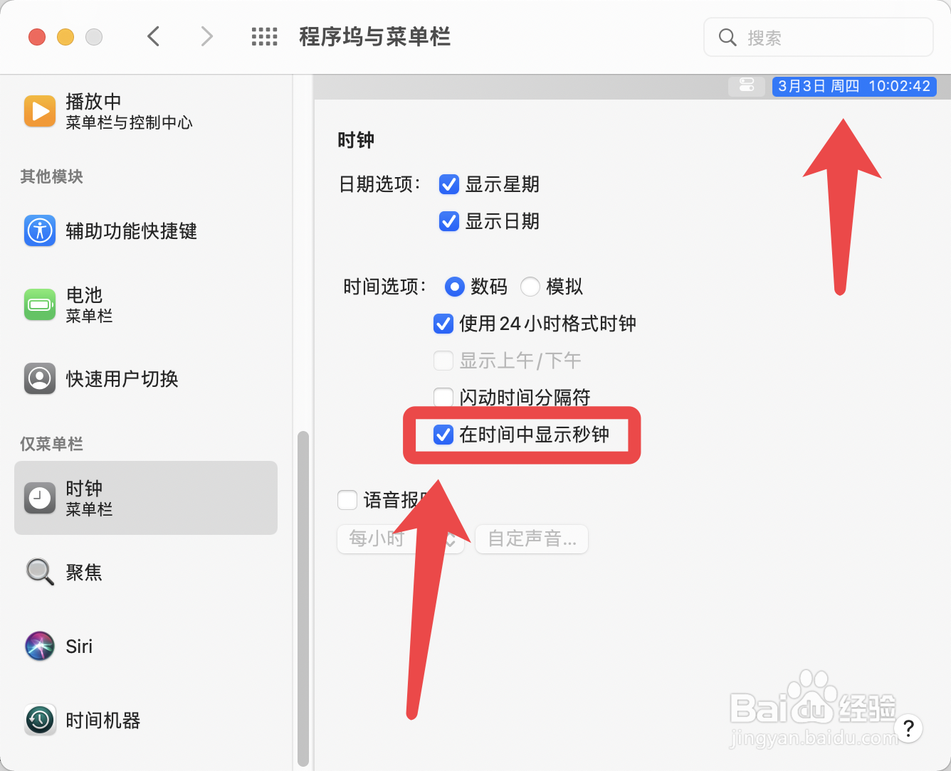Enable flashing time separators (闪动时间分隔符)
This screenshot has height=771, width=951.
pyautogui.click(x=443, y=397)
